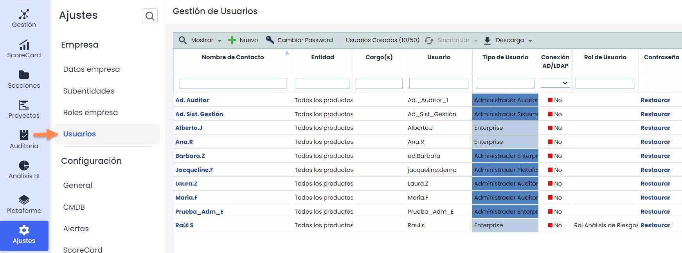Sort by Nombre de Contacto column header
Viewport: 682px width, 253px height.
pyautogui.click(x=233, y=57)
